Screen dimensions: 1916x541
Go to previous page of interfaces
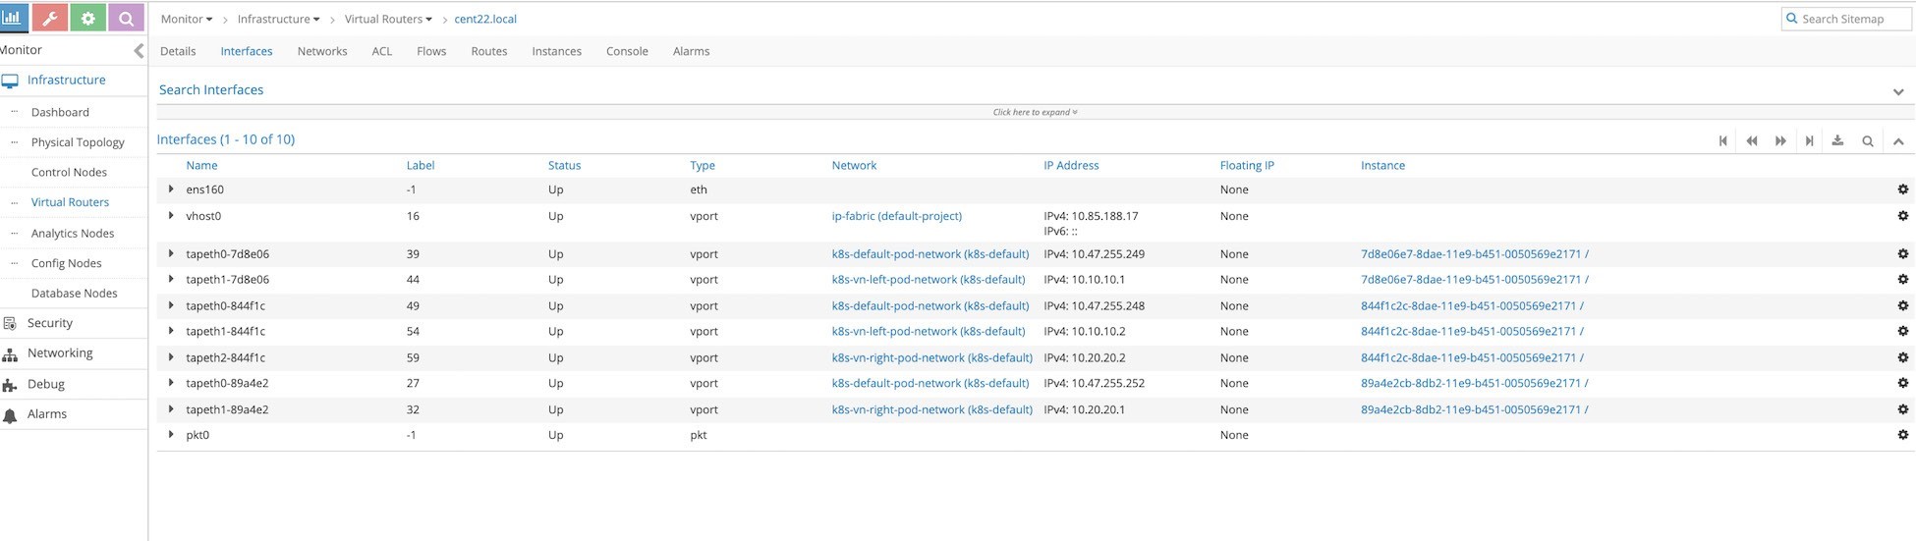[x=1751, y=141]
